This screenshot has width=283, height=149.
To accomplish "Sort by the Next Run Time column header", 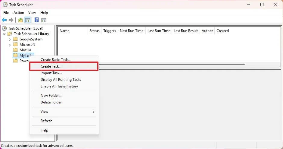I will click(x=131, y=31).
